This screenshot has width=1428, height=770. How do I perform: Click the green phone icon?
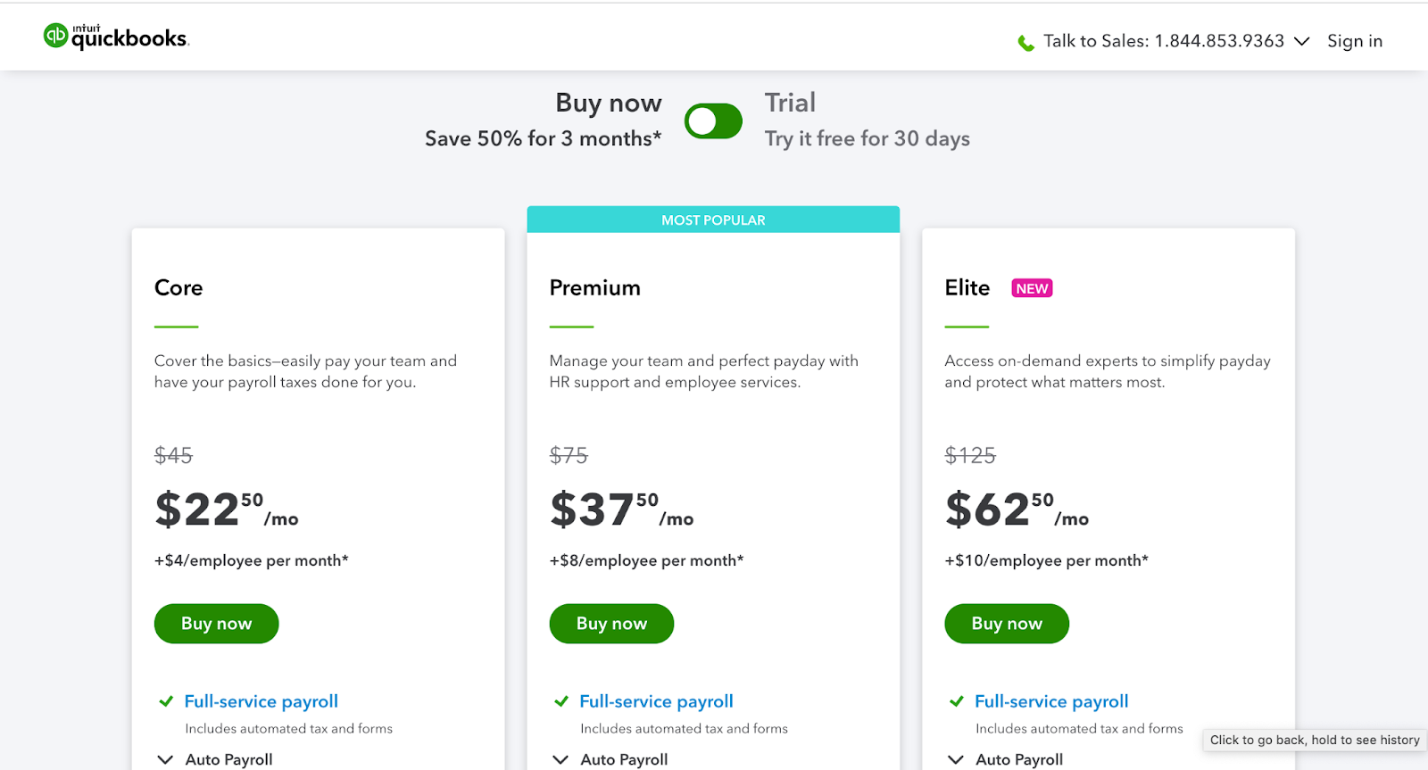[1026, 43]
